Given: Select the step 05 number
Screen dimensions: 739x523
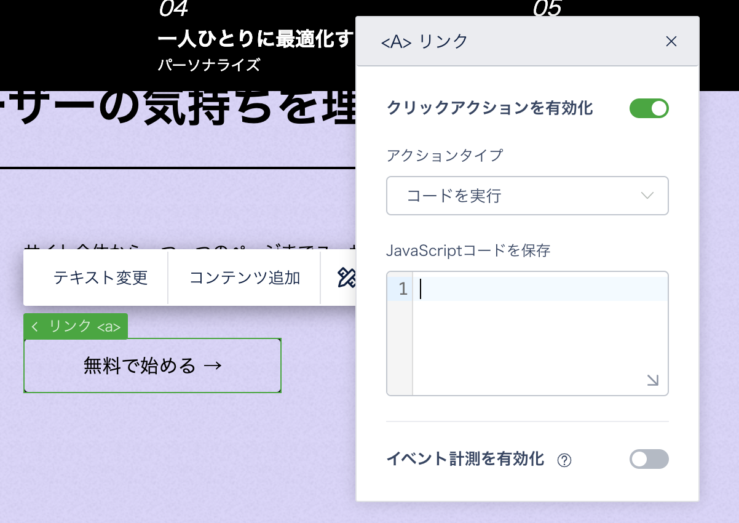Looking at the screenshot, I should [547, 9].
